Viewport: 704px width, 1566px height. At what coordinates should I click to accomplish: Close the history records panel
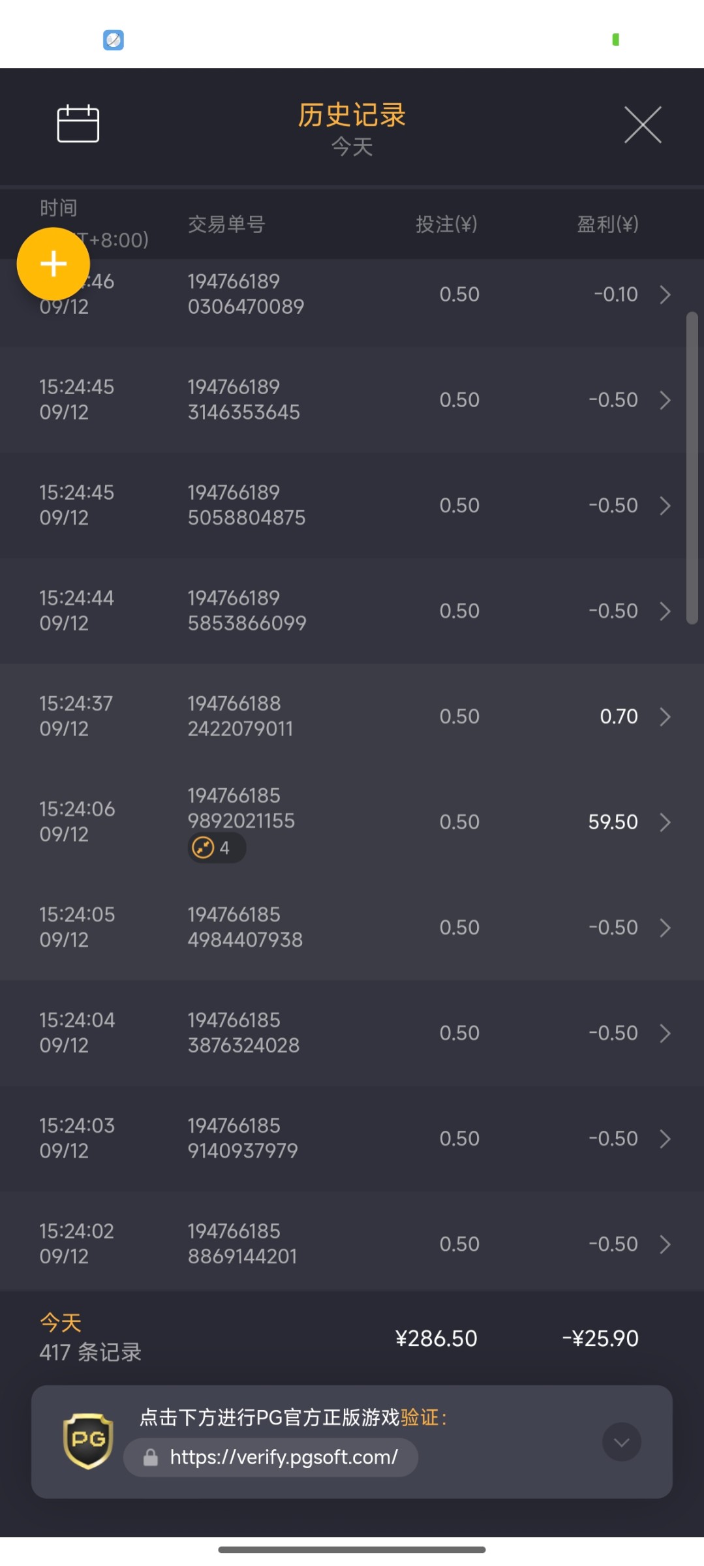click(x=643, y=124)
